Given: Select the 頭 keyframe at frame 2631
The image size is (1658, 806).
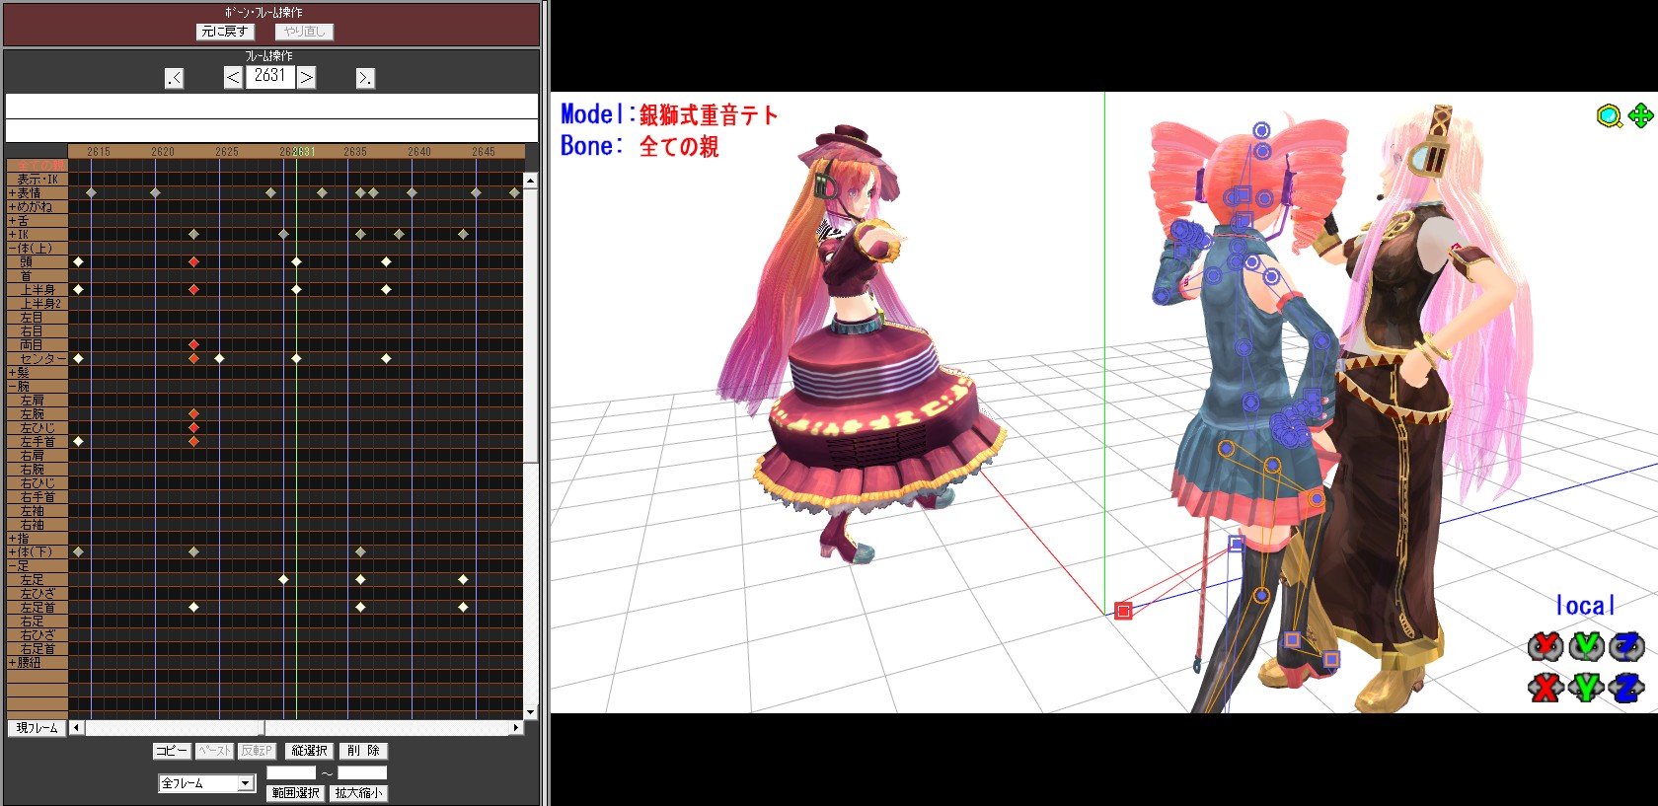Looking at the screenshot, I should pyautogui.click(x=296, y=262).
